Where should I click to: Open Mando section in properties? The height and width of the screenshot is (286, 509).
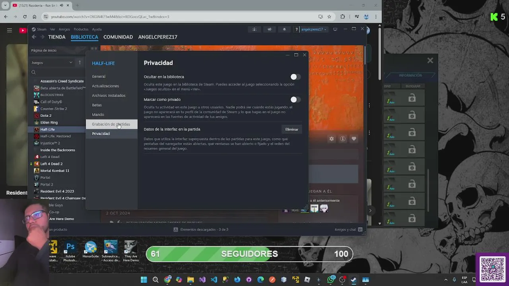pos(98,114)
